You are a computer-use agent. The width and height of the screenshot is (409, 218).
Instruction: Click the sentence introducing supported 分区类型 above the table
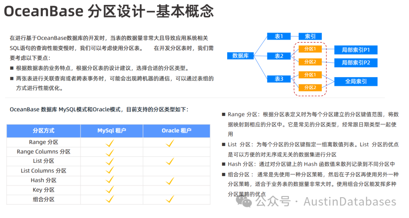pyautogui.click(x=99, y=109)
